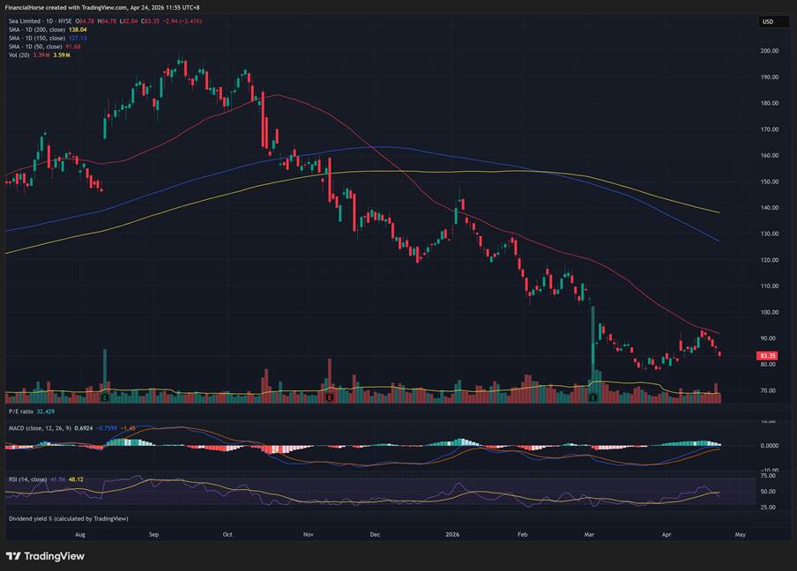Click the Sep label on time axis

(x=153, y=534)
